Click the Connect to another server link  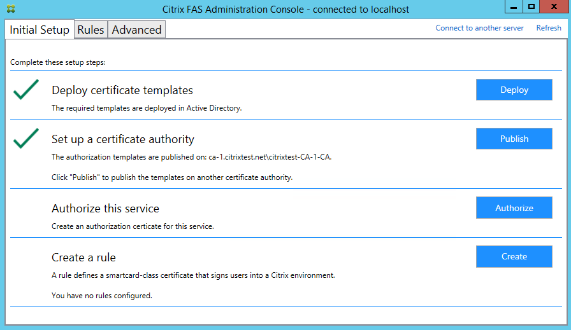coord(479,28)
